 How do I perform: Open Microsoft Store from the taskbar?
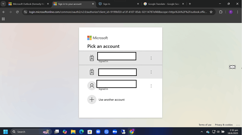click(90, 132)
